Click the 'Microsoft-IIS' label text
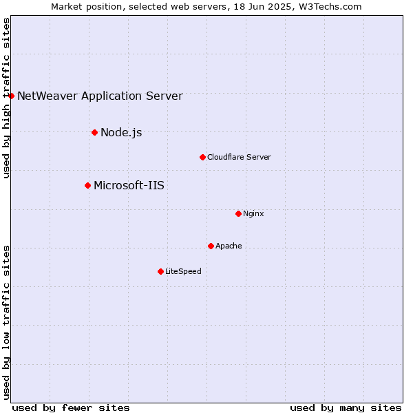Viewport: 413px width, 413px height. 129,185
